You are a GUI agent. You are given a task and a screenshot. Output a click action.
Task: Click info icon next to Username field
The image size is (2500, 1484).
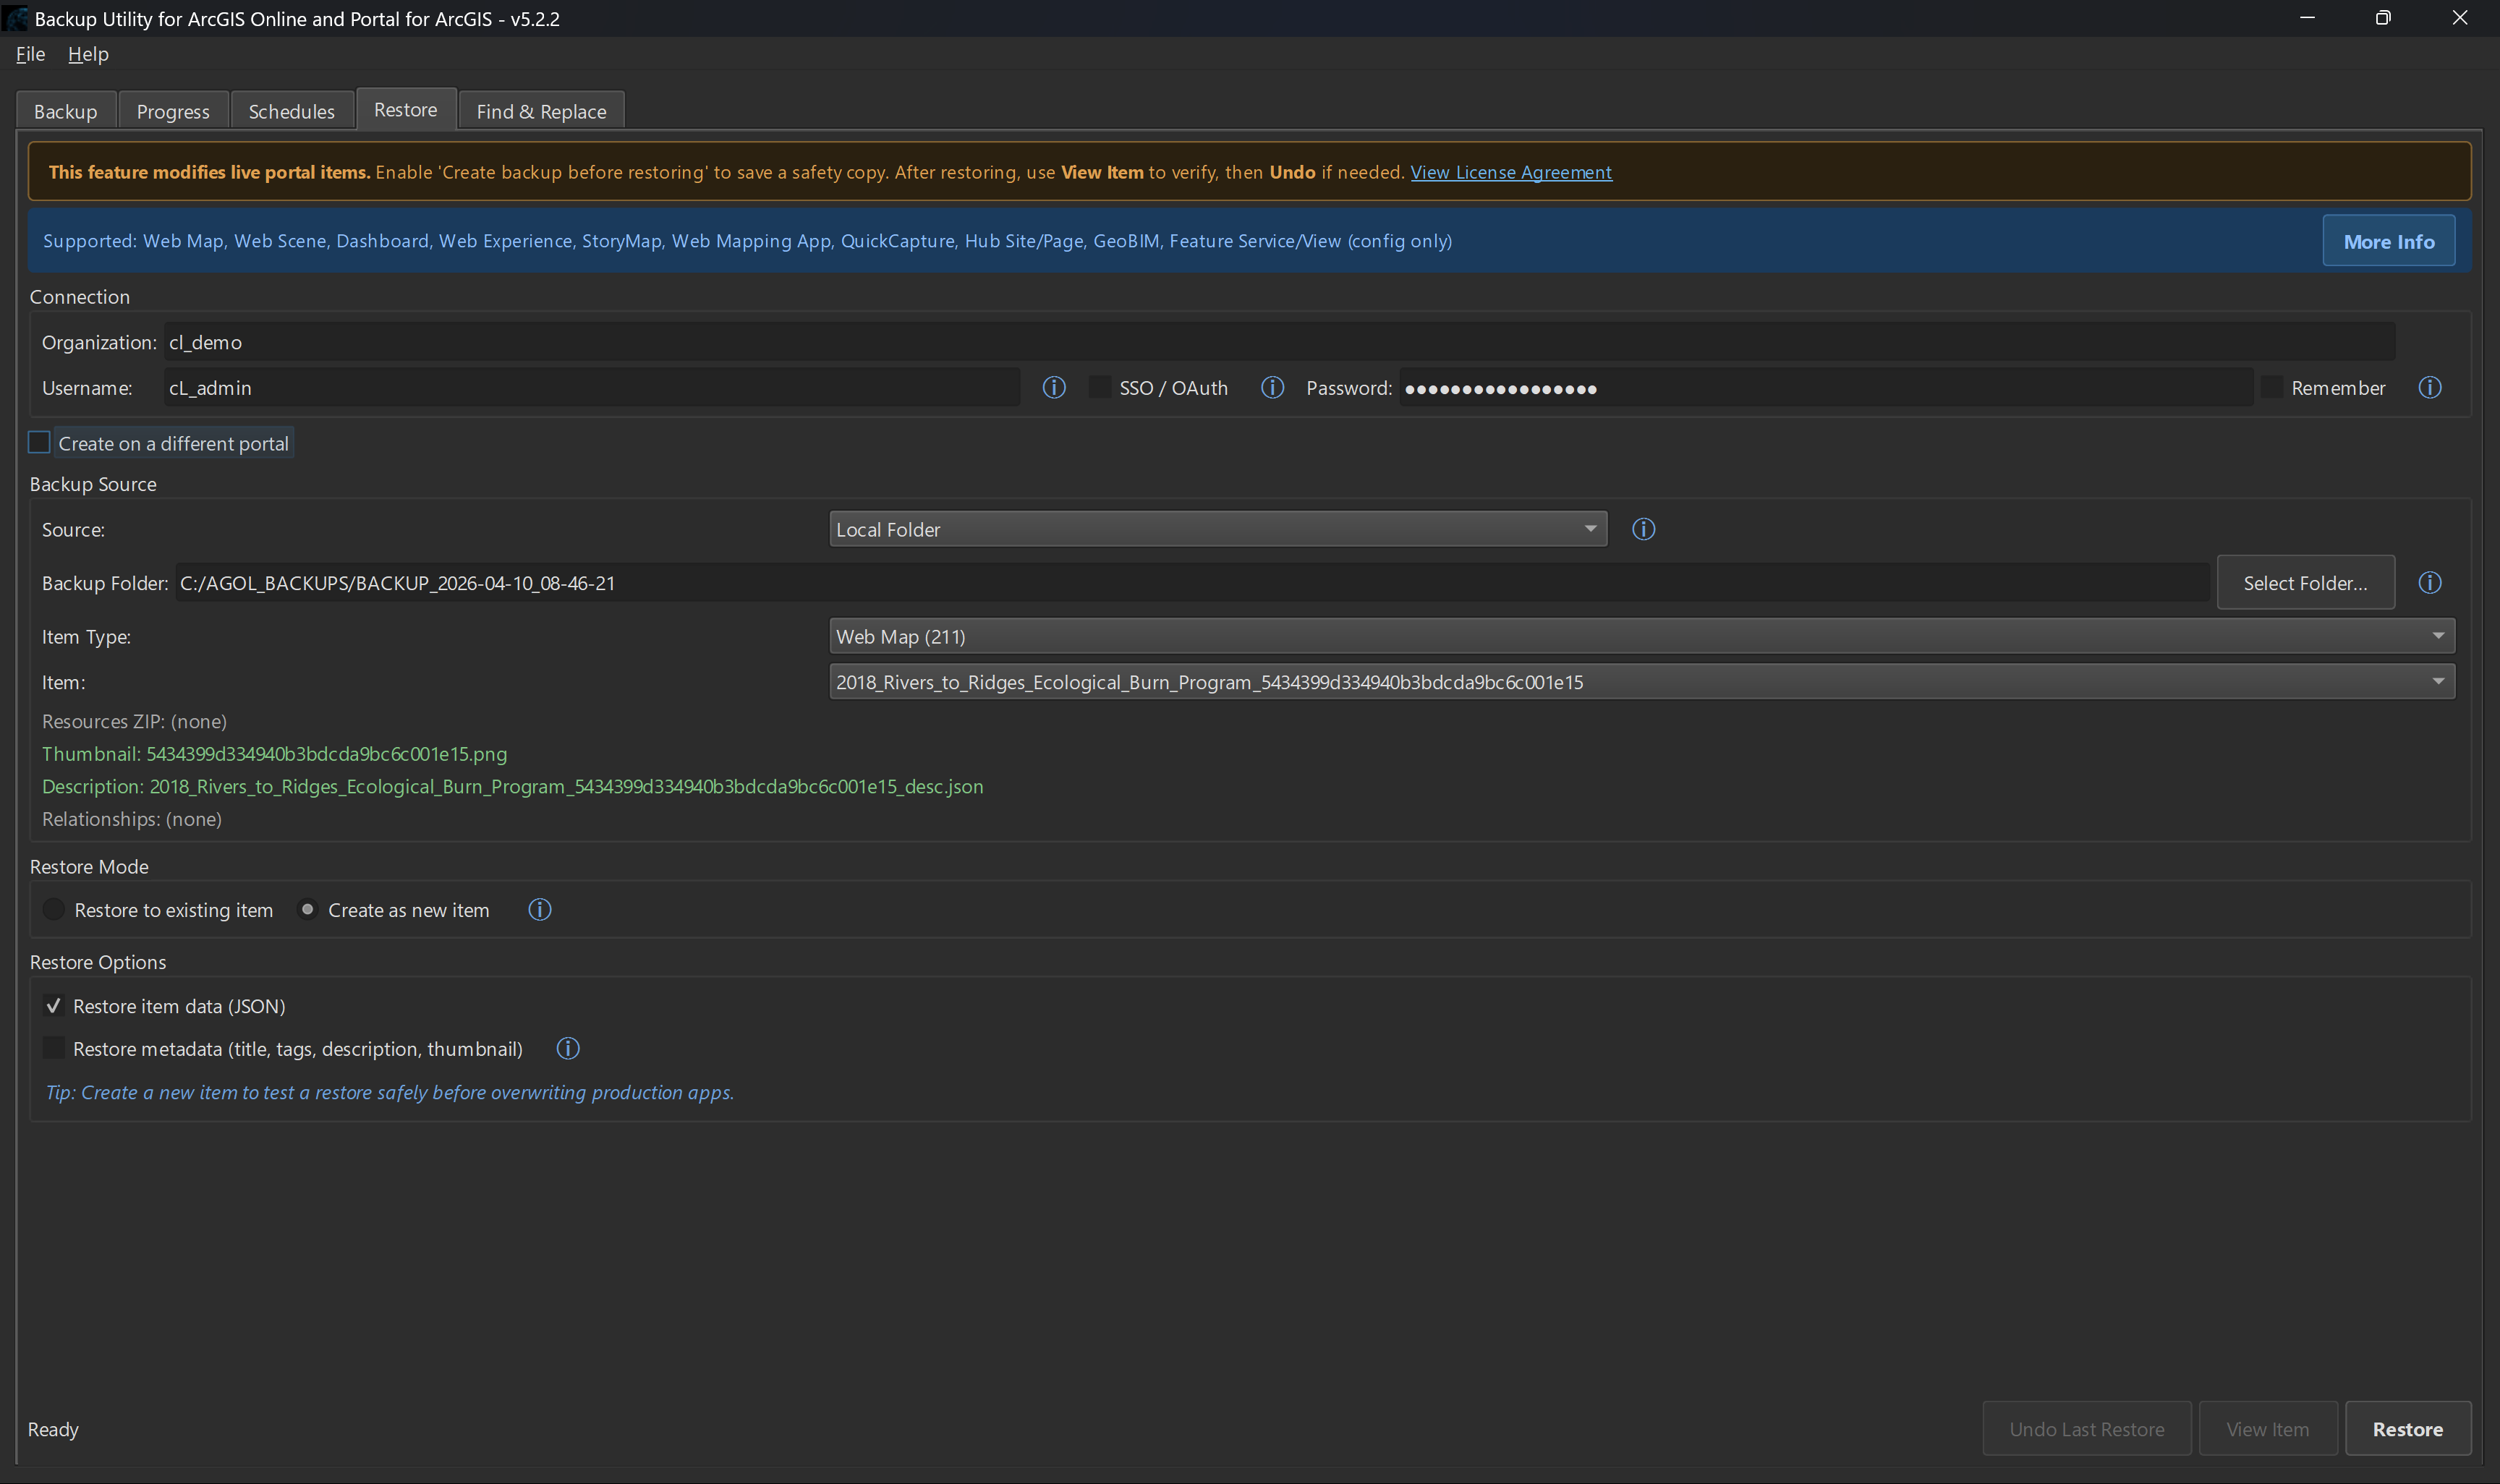tap(1054, 387)
